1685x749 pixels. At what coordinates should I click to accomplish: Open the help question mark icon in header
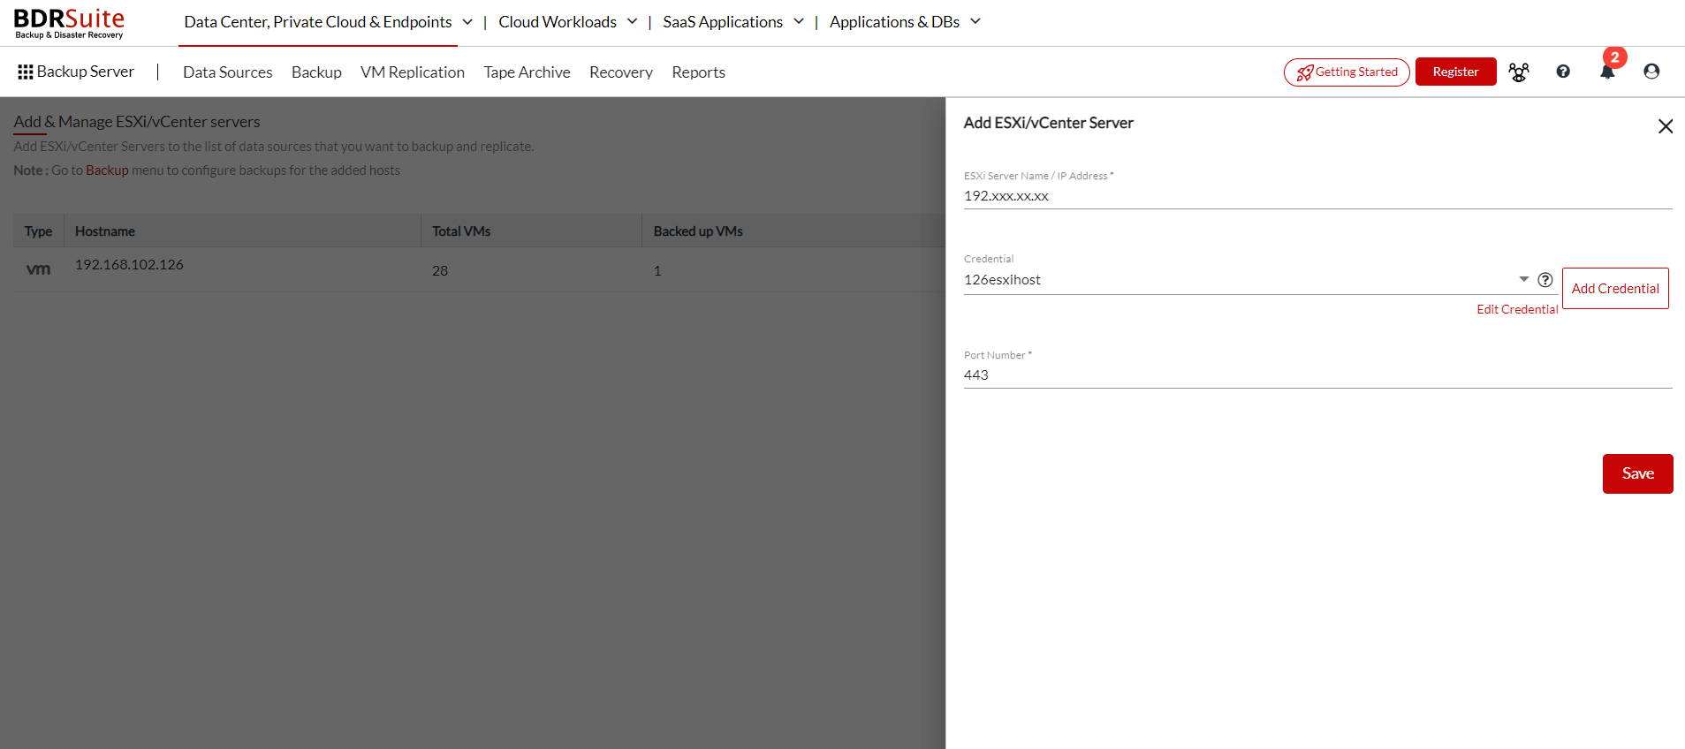pos(1563,72)
